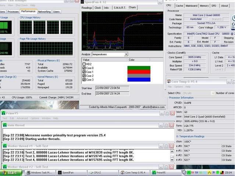Viewport: 235px width, 176px height.
Task: Minimize the Prime95 main window
Action: coord(162,113)
